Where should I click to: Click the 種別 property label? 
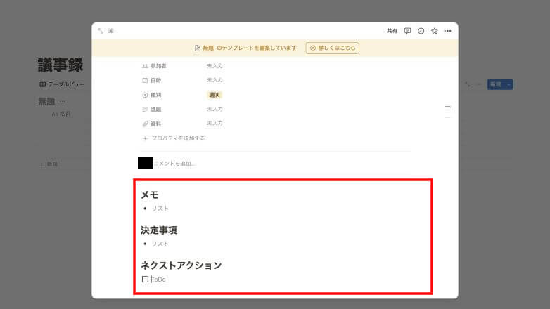coord(151,95)
